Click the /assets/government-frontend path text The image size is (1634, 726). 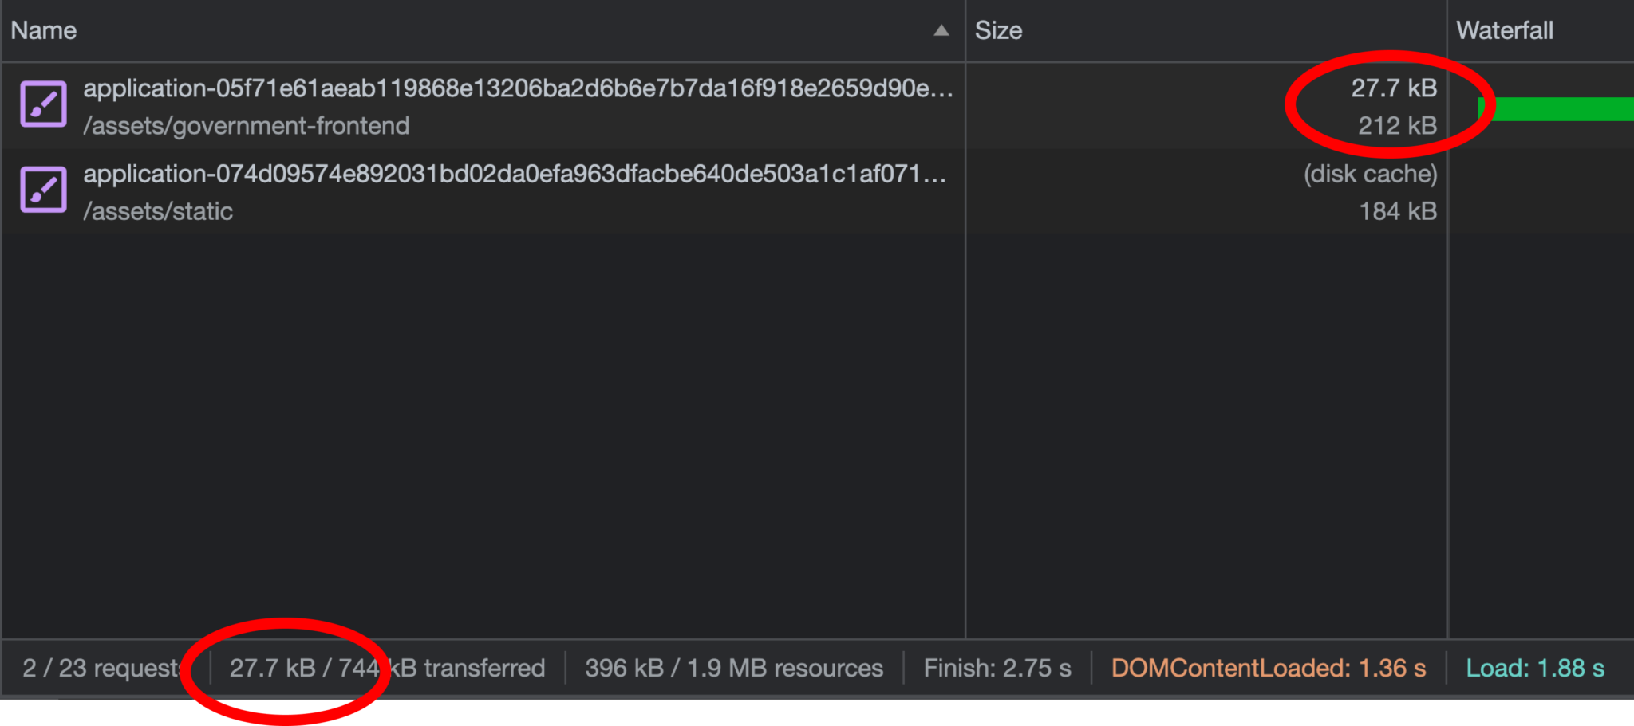(x=246, y=126)
